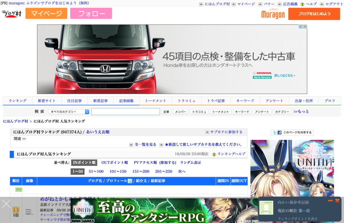Open the Honda car advertisement banner
344x223 pixels.
click(x=172, y=59)
